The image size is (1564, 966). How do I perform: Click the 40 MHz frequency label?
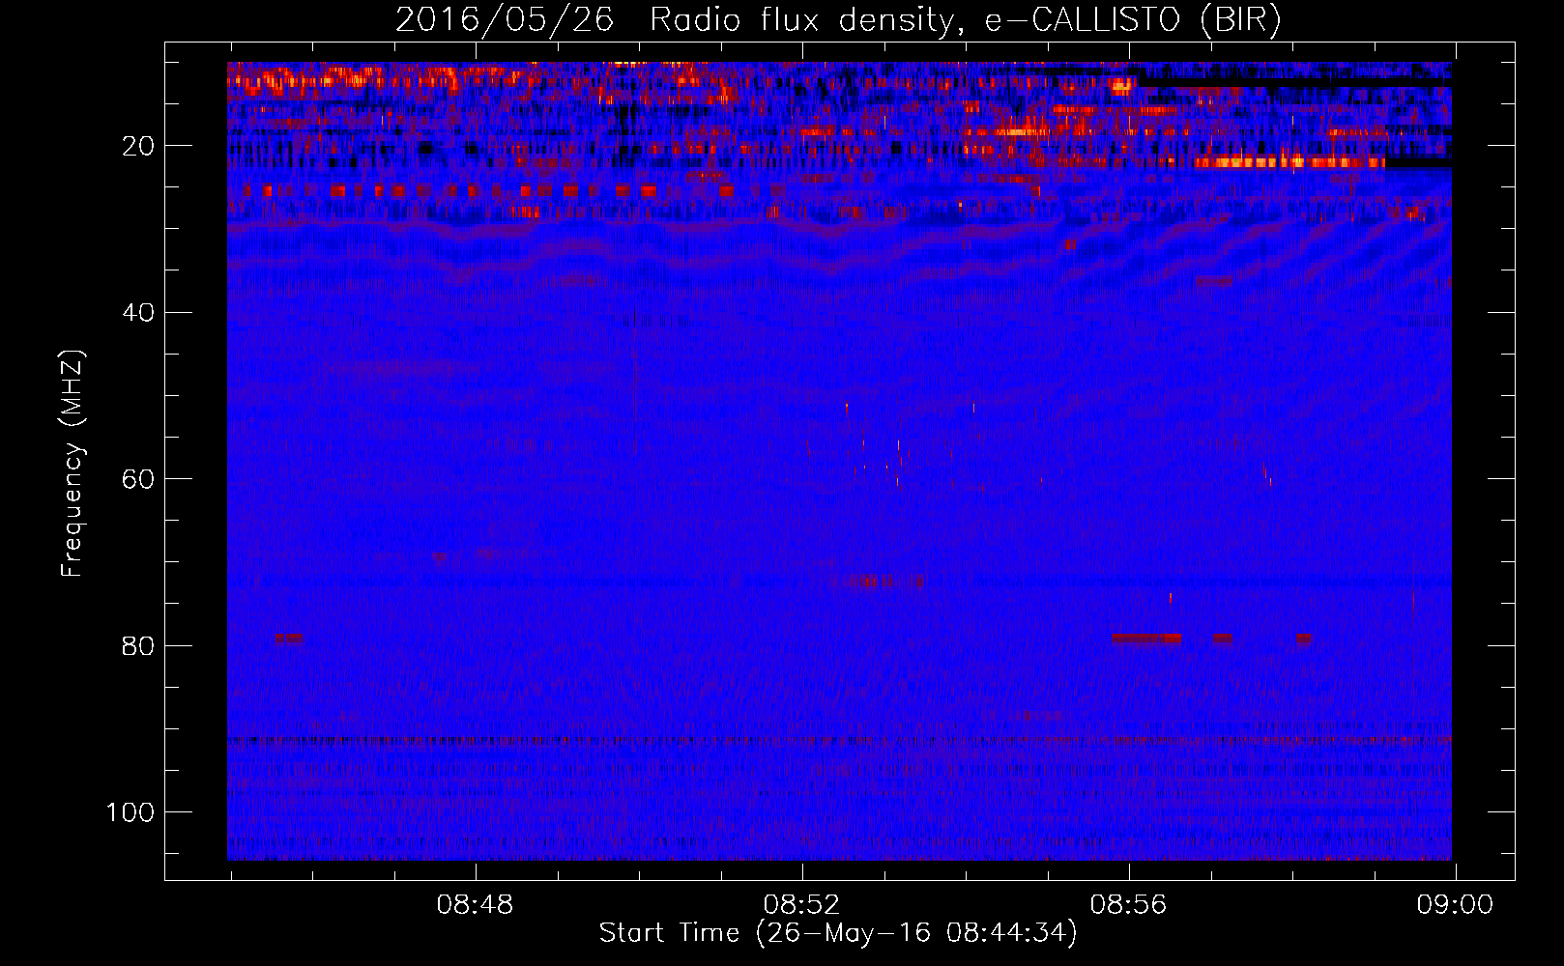[138, 313]
